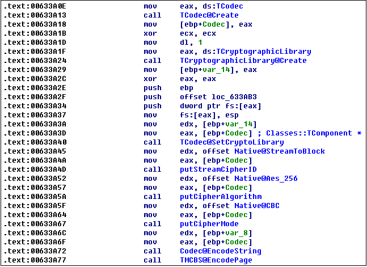Open the putStreamCipherID function name
Image resolution: width=367 pixels, height=267 pixels.
tap(218, 169)
